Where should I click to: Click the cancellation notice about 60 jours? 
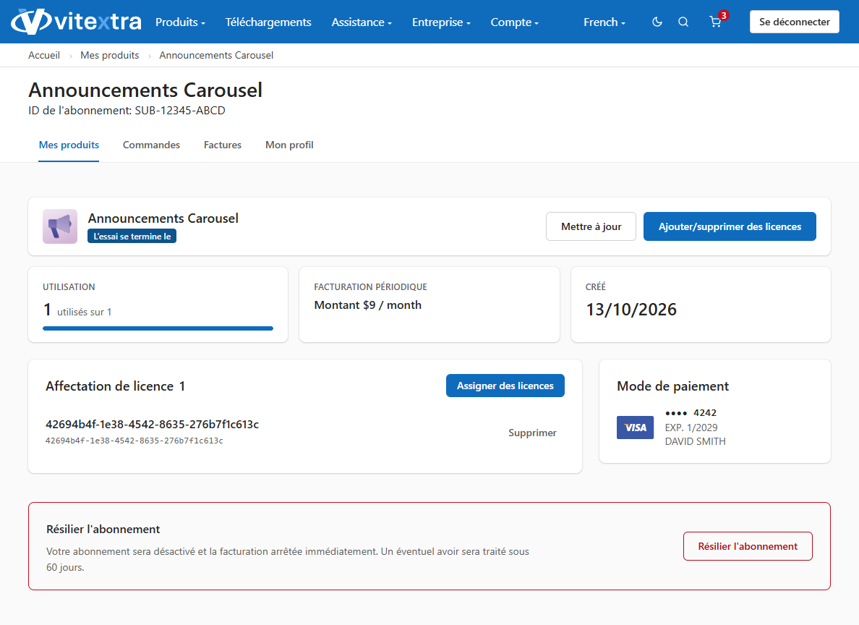(x=288, y=559)
